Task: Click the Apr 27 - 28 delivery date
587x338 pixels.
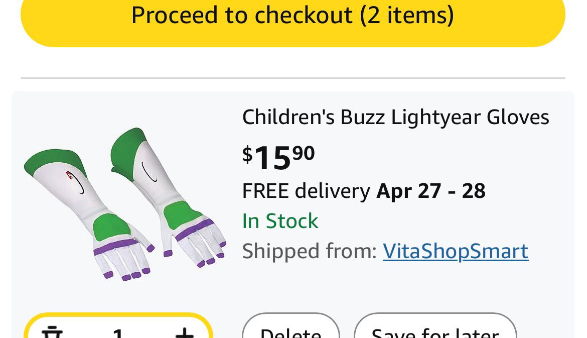Action: click(431, 191)
